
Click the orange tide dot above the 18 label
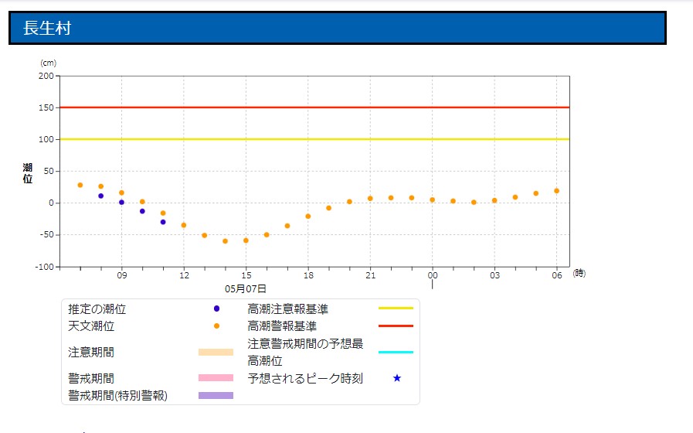pyautogui.click(x=308, y=216)
